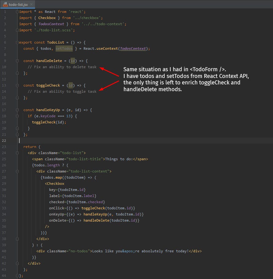Collapse the import statements fold region

tap(17, 11)
